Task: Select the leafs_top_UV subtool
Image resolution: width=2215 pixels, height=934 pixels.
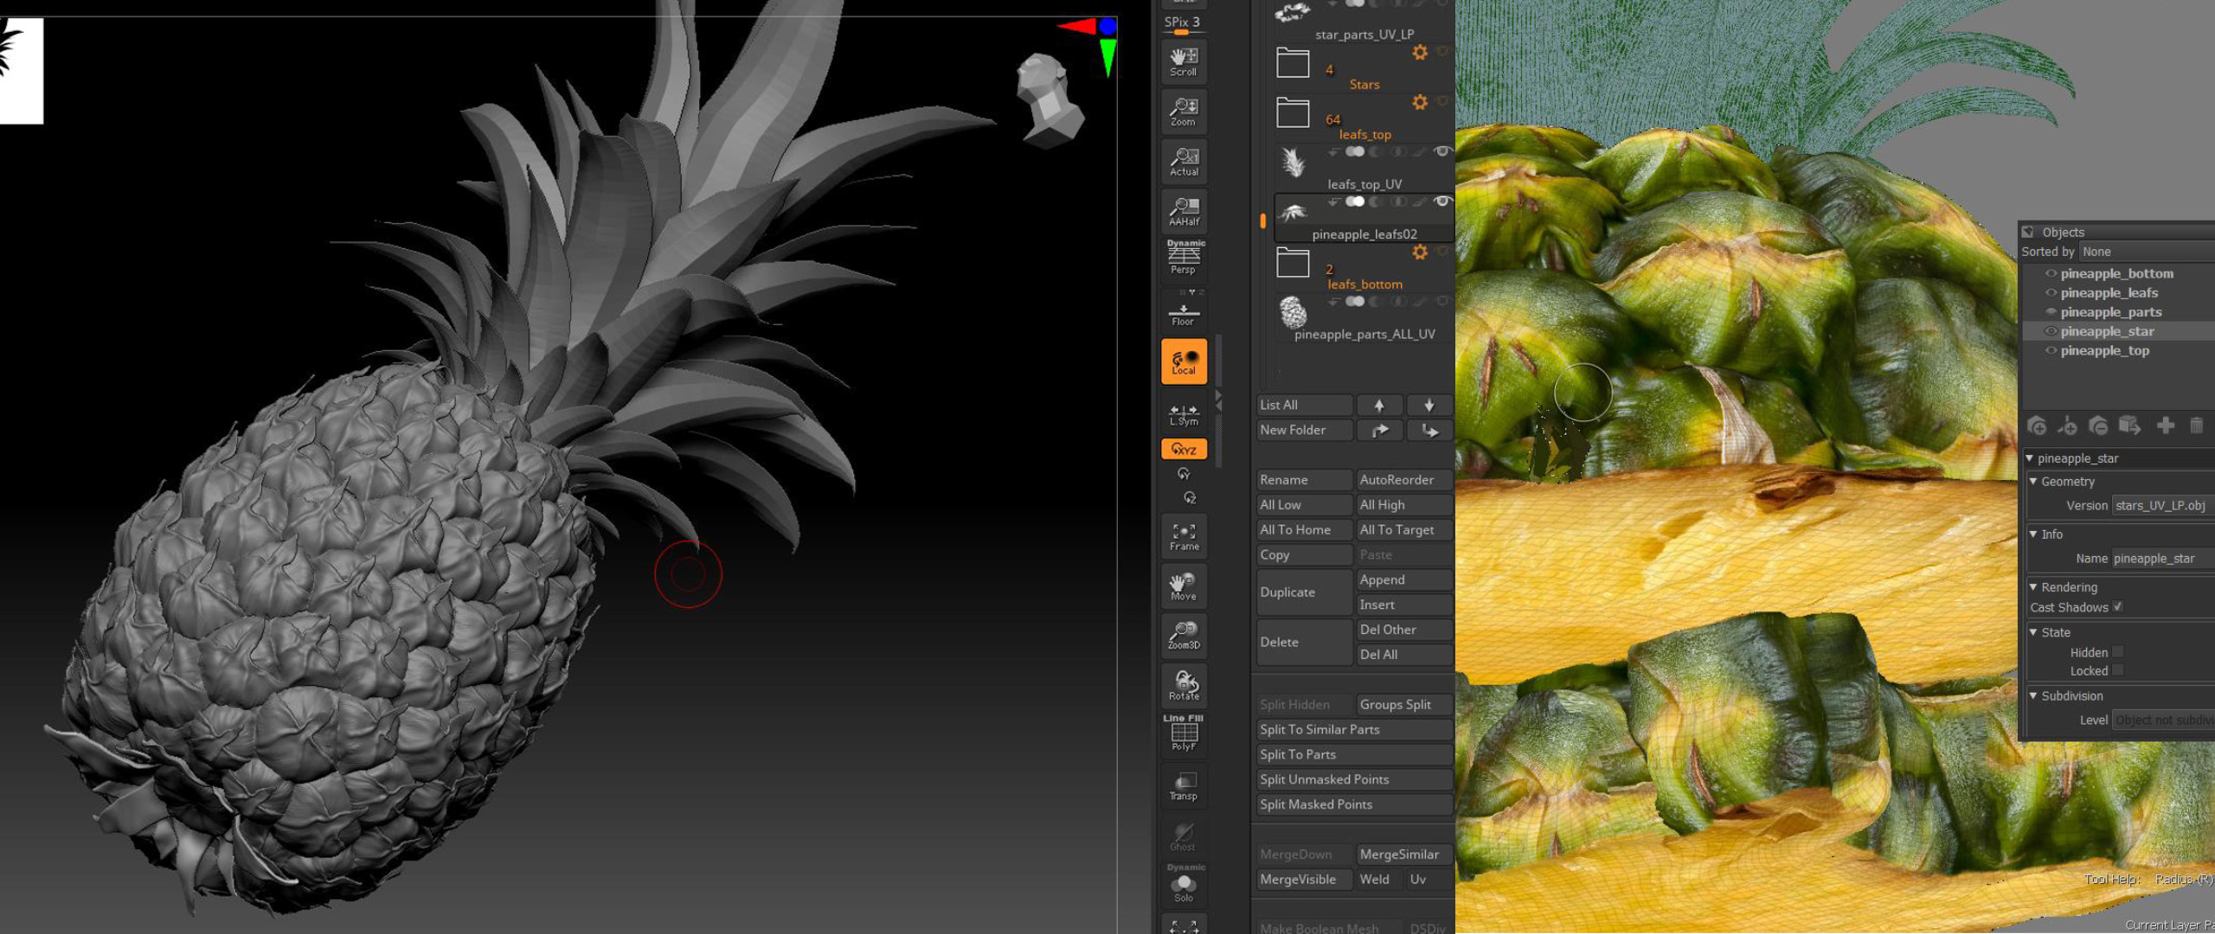Action: (x=1364, y=168)
